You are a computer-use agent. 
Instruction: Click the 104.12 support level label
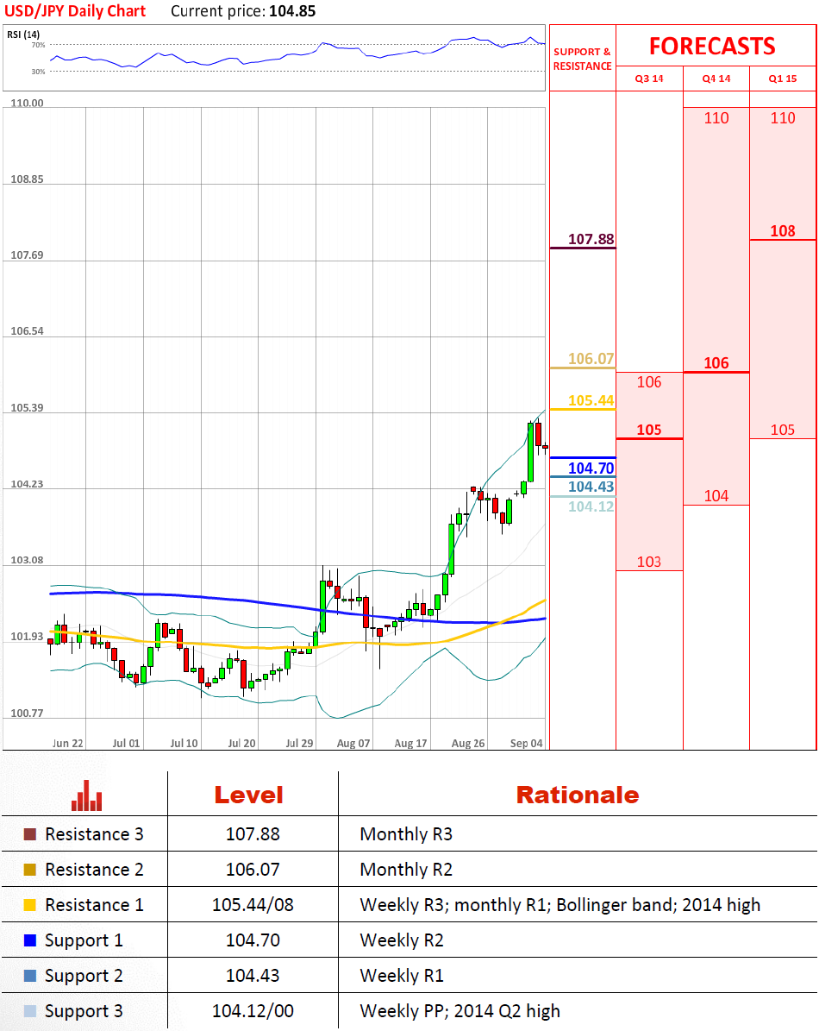pyautogui.click(x=591, y=506)
